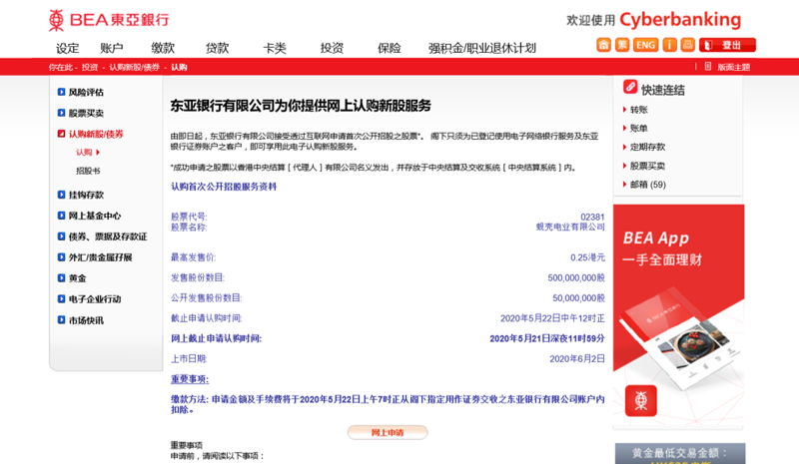Click 认购新股/债券 in the breadcrumb trail
Screen dimensions: 799x464
click(134, 67)
